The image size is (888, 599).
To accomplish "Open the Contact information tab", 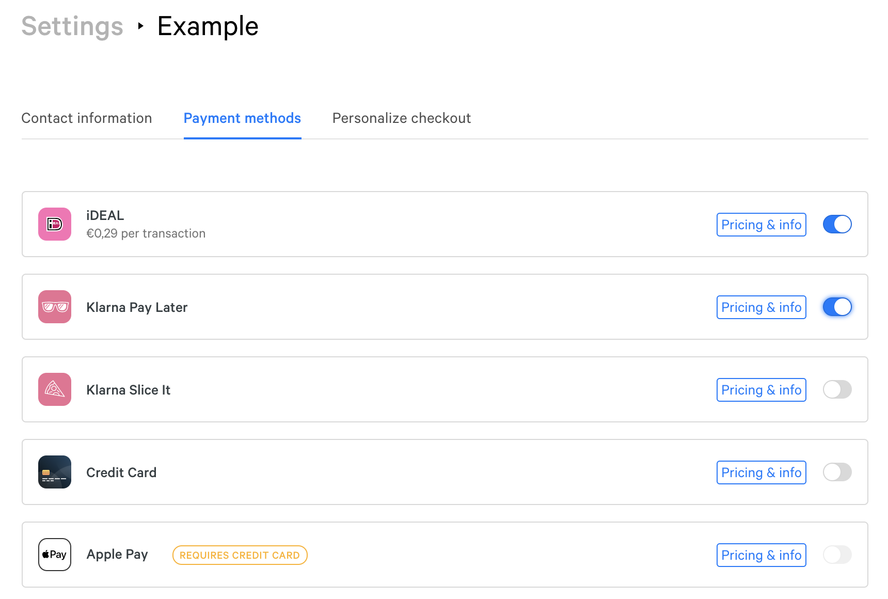I will [x=87, y=118].
